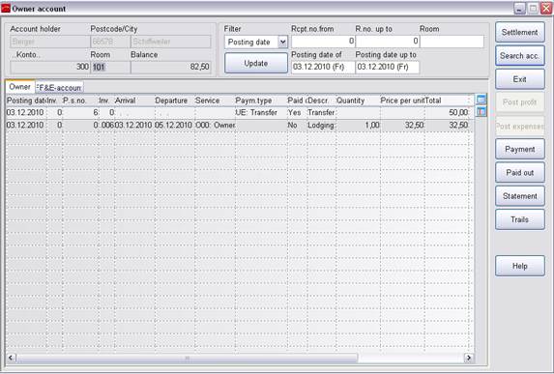This screenshot has height=374, width=554.
Task: Click the Service column header
Action: point(215,101)
